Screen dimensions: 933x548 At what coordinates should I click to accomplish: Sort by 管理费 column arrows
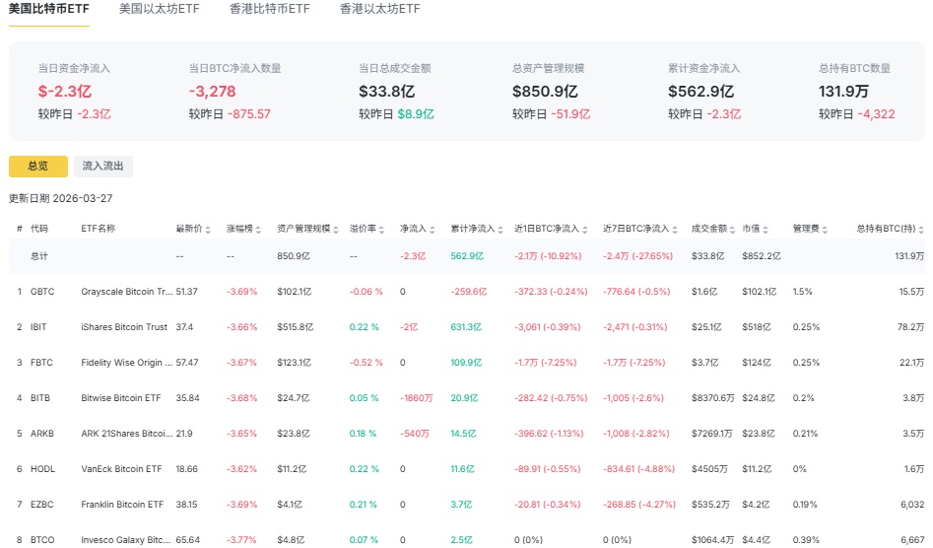click(x=825, y=230)
